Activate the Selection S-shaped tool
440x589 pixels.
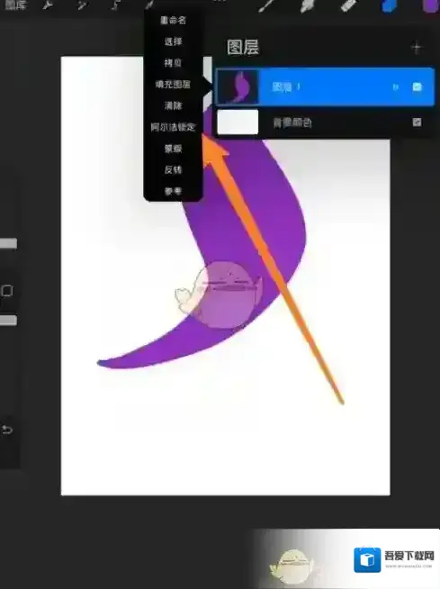point(116,5)
